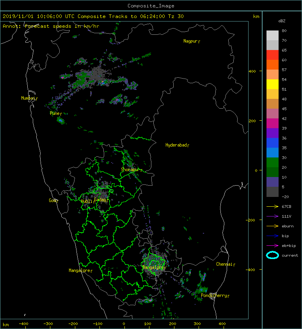Click the -300 label on the horizontal axis
Viewport: 302px width, 329px height.
[48, 324]
